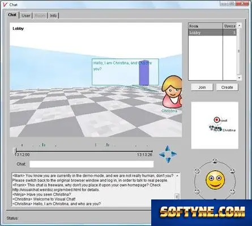The width and height of the screenshot is (252, 226).
Task: Select the large yellow smiley mood face
Action: point(215,180)
